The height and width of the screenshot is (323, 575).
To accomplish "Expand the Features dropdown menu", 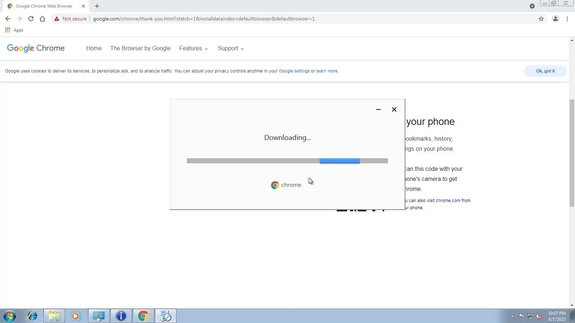I will pos(194,48).
